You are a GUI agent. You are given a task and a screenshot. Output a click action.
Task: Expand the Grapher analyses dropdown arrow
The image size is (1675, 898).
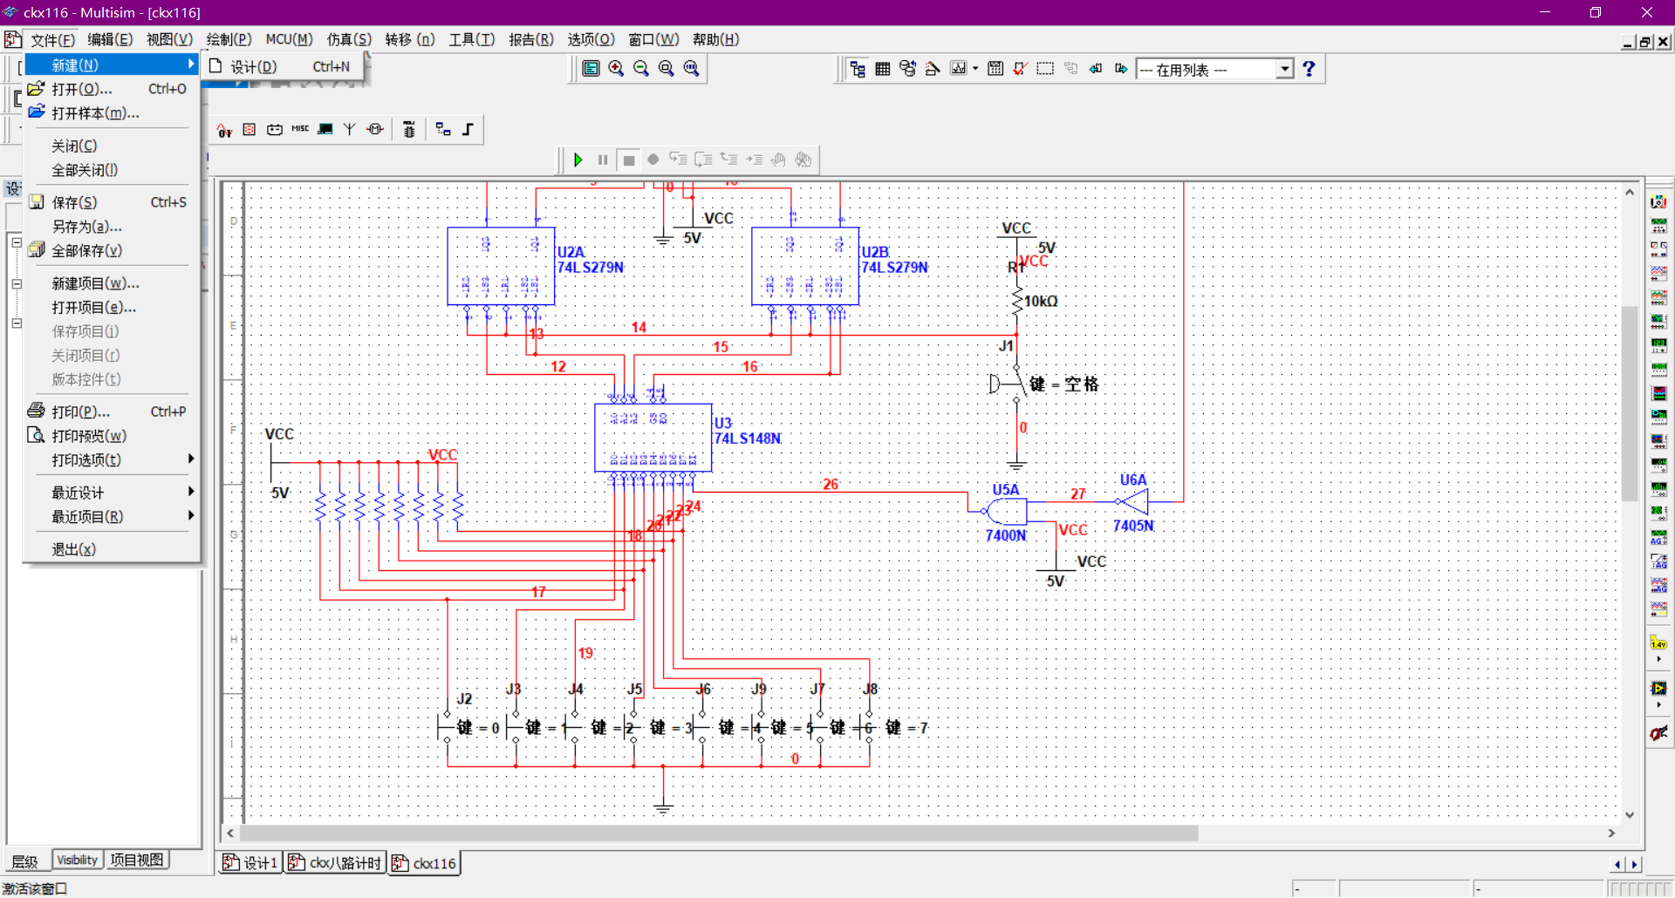975,69
